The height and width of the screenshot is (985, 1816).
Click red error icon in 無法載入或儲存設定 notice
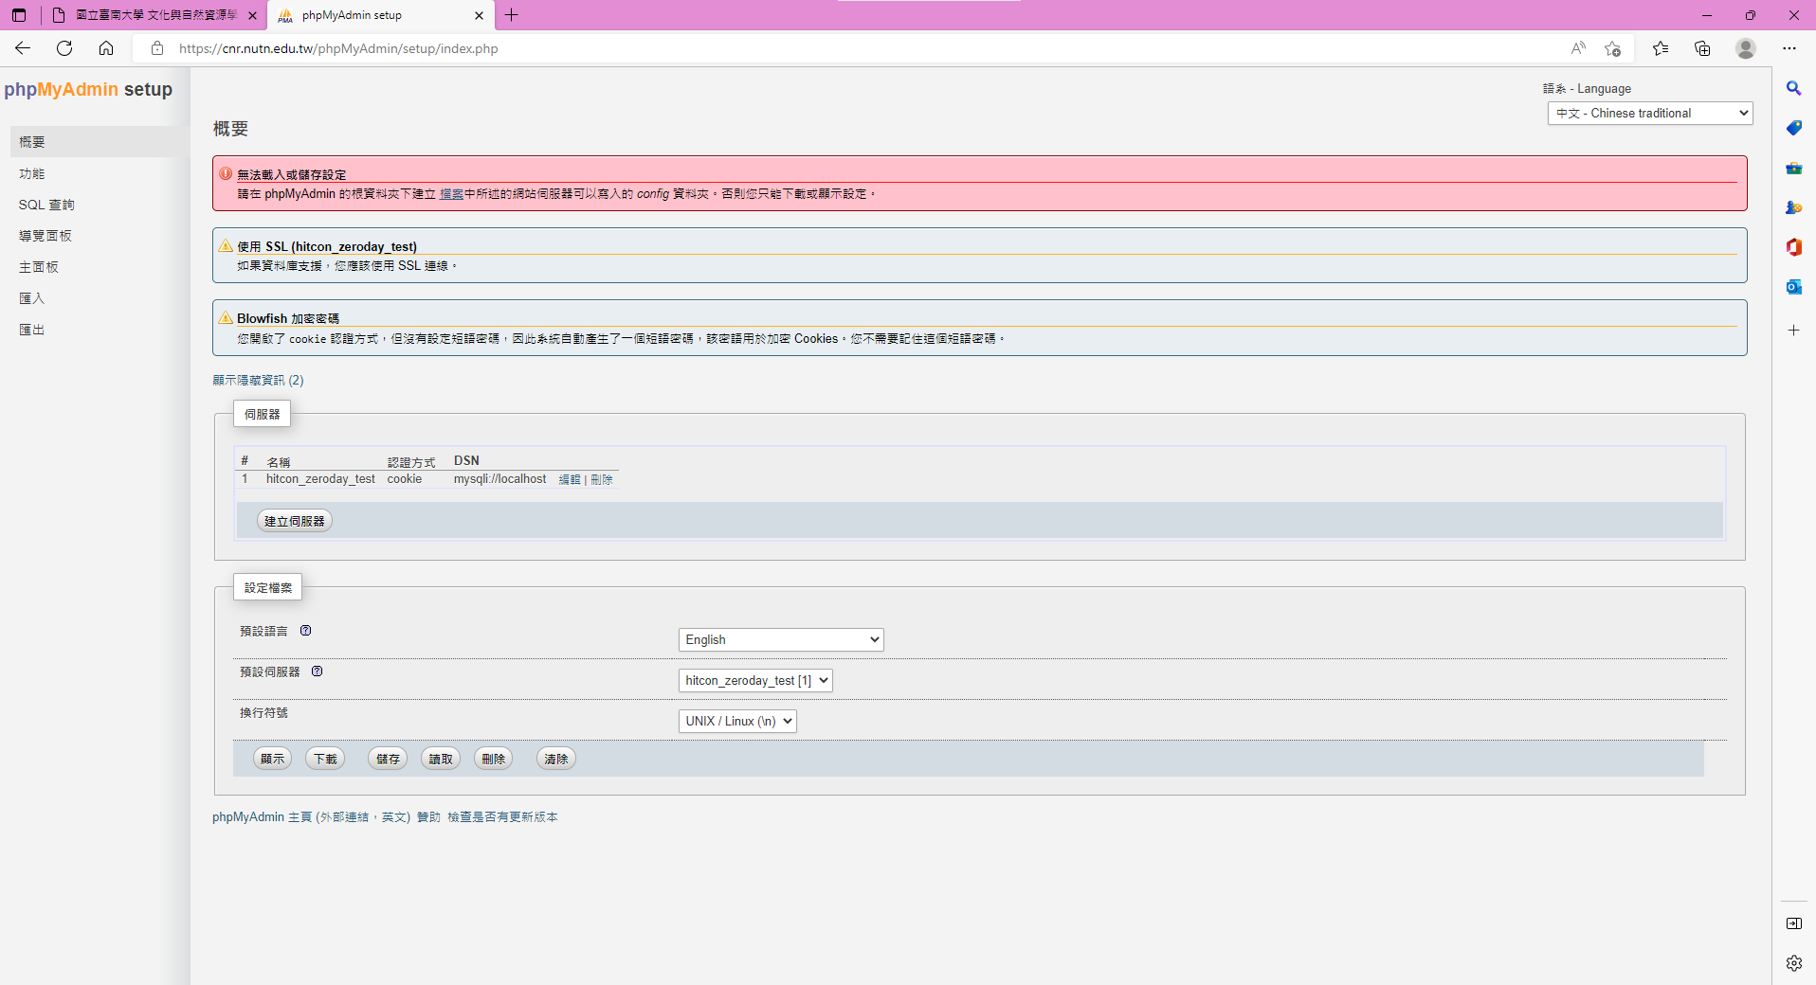226,174
